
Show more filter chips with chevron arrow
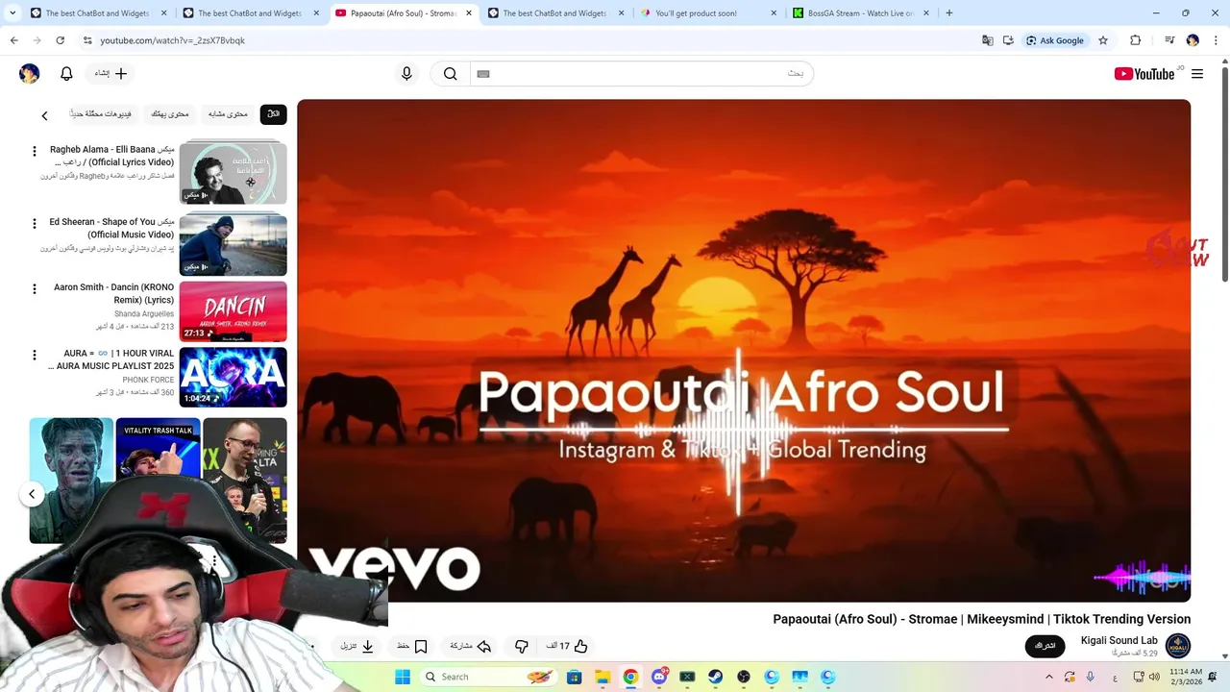(44, 115)
